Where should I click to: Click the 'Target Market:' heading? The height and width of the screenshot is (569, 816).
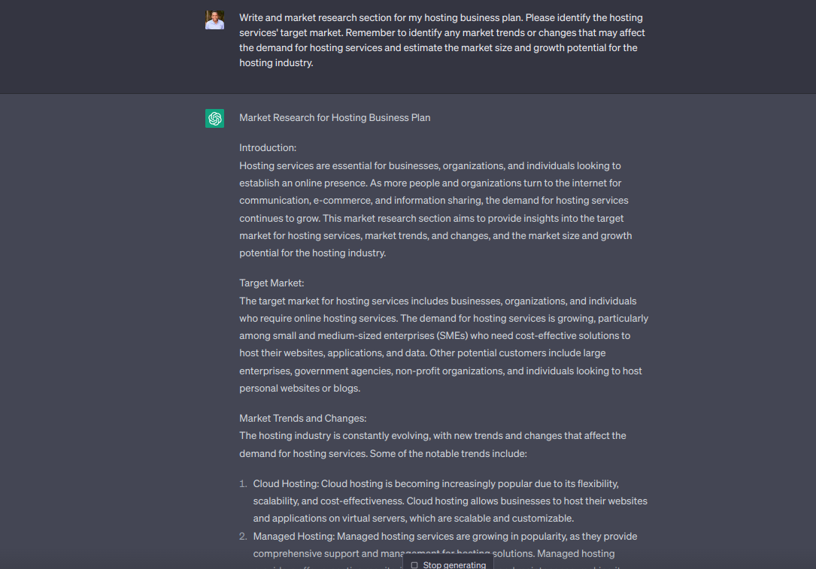tap(271, 283)
